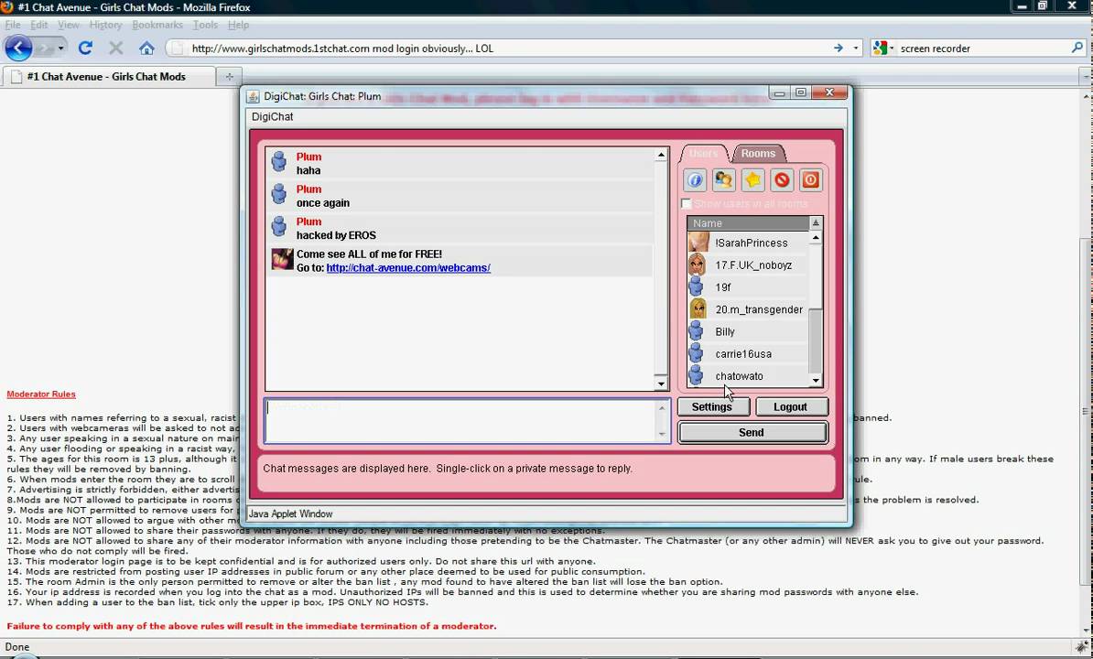Click the Google search engine icon
Image resolution: width=1093 pixels, height=659 pixels.
(880, 49)
